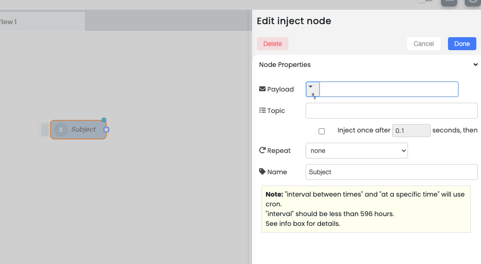The height and width of the screenshot is (264, 481).
Task: Open the Repeat dropdown showing none
Action: pyautogui.click(x=356, y=151)
